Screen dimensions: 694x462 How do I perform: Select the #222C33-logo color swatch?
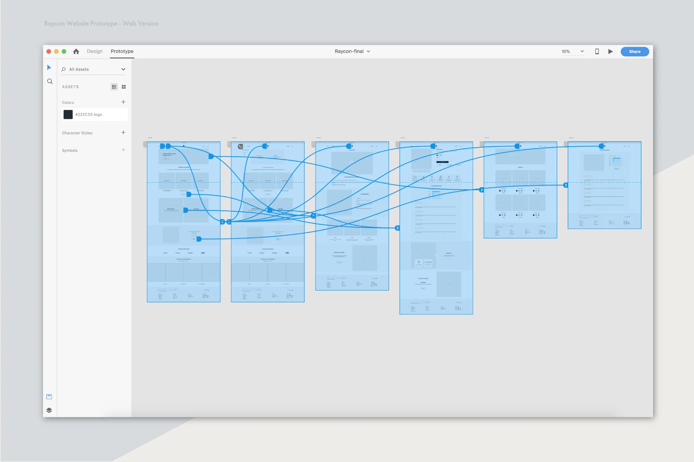click(x=68, y=114)
